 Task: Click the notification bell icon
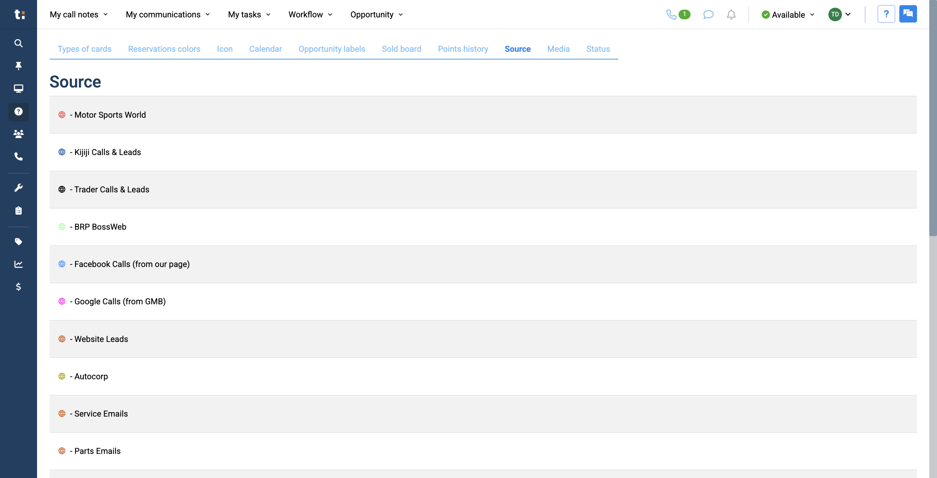(x=731, y=14)
